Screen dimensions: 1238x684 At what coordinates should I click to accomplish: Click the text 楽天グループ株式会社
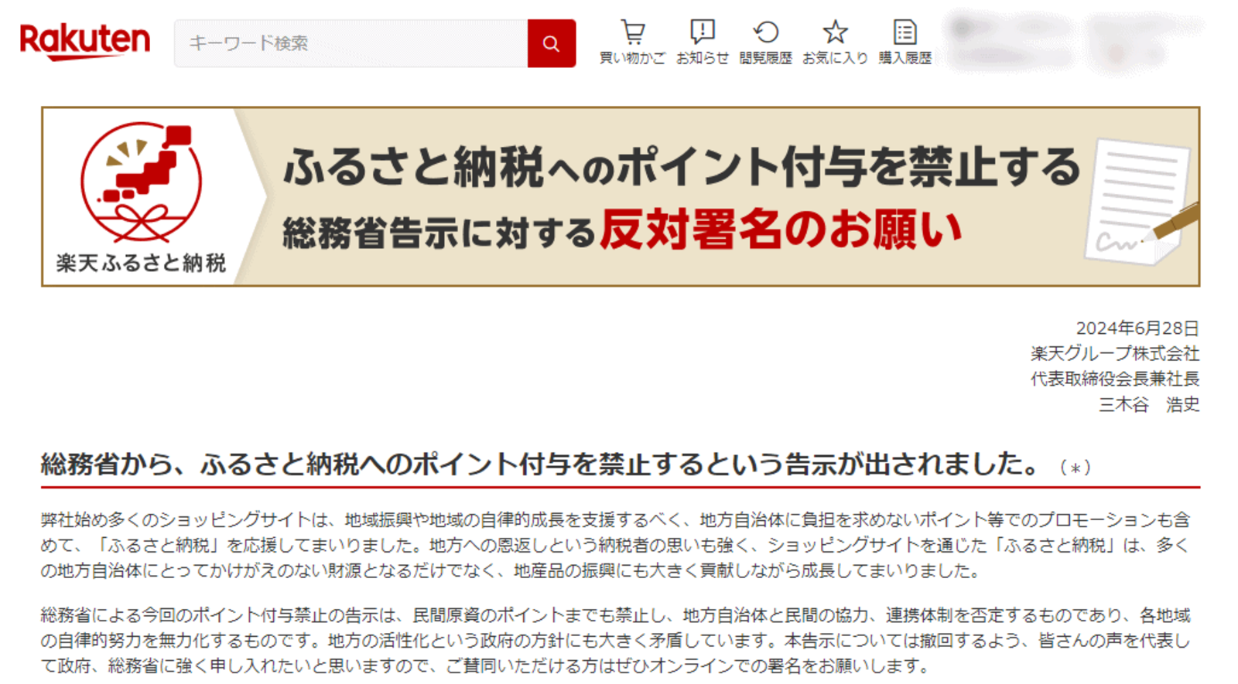pyautogui.click(x=1115, y=353)
